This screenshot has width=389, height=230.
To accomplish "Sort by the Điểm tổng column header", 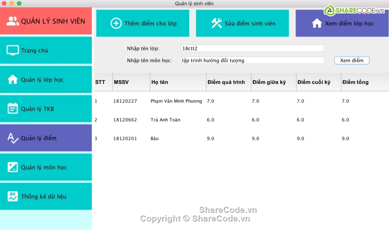I will (x=355, y=82).
